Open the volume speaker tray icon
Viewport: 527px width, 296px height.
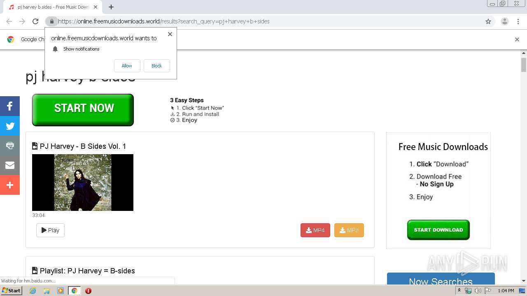click(478, 291)
